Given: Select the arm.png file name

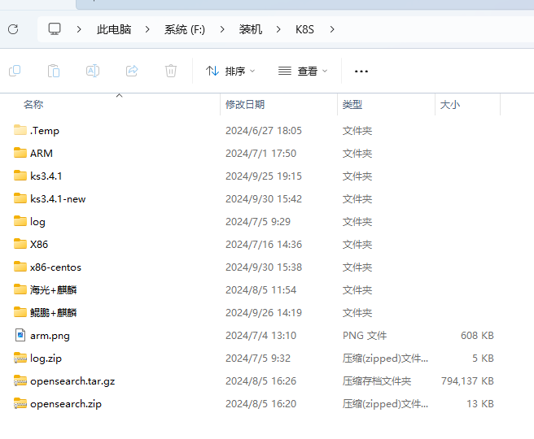Looking at the screenshot, I should (50, 336).
